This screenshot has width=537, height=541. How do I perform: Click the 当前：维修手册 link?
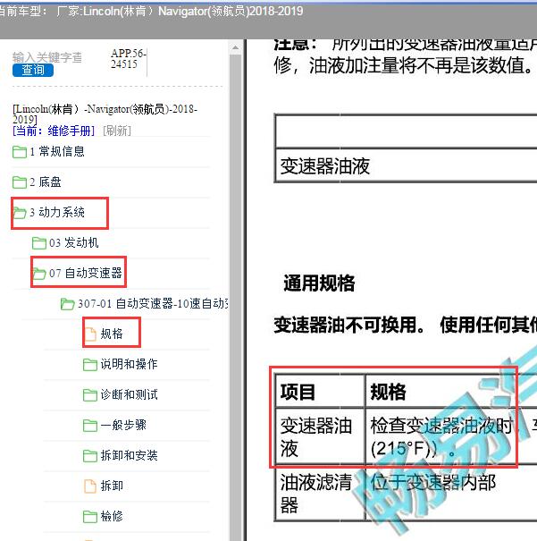pyautogui.click(x=54, y=131)
